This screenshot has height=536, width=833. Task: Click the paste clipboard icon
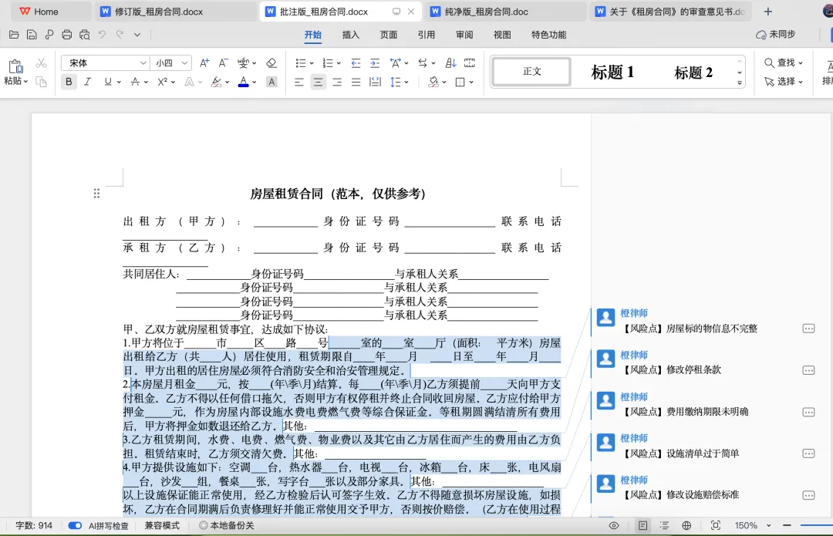pyautogui.click(x=16, y=66)
